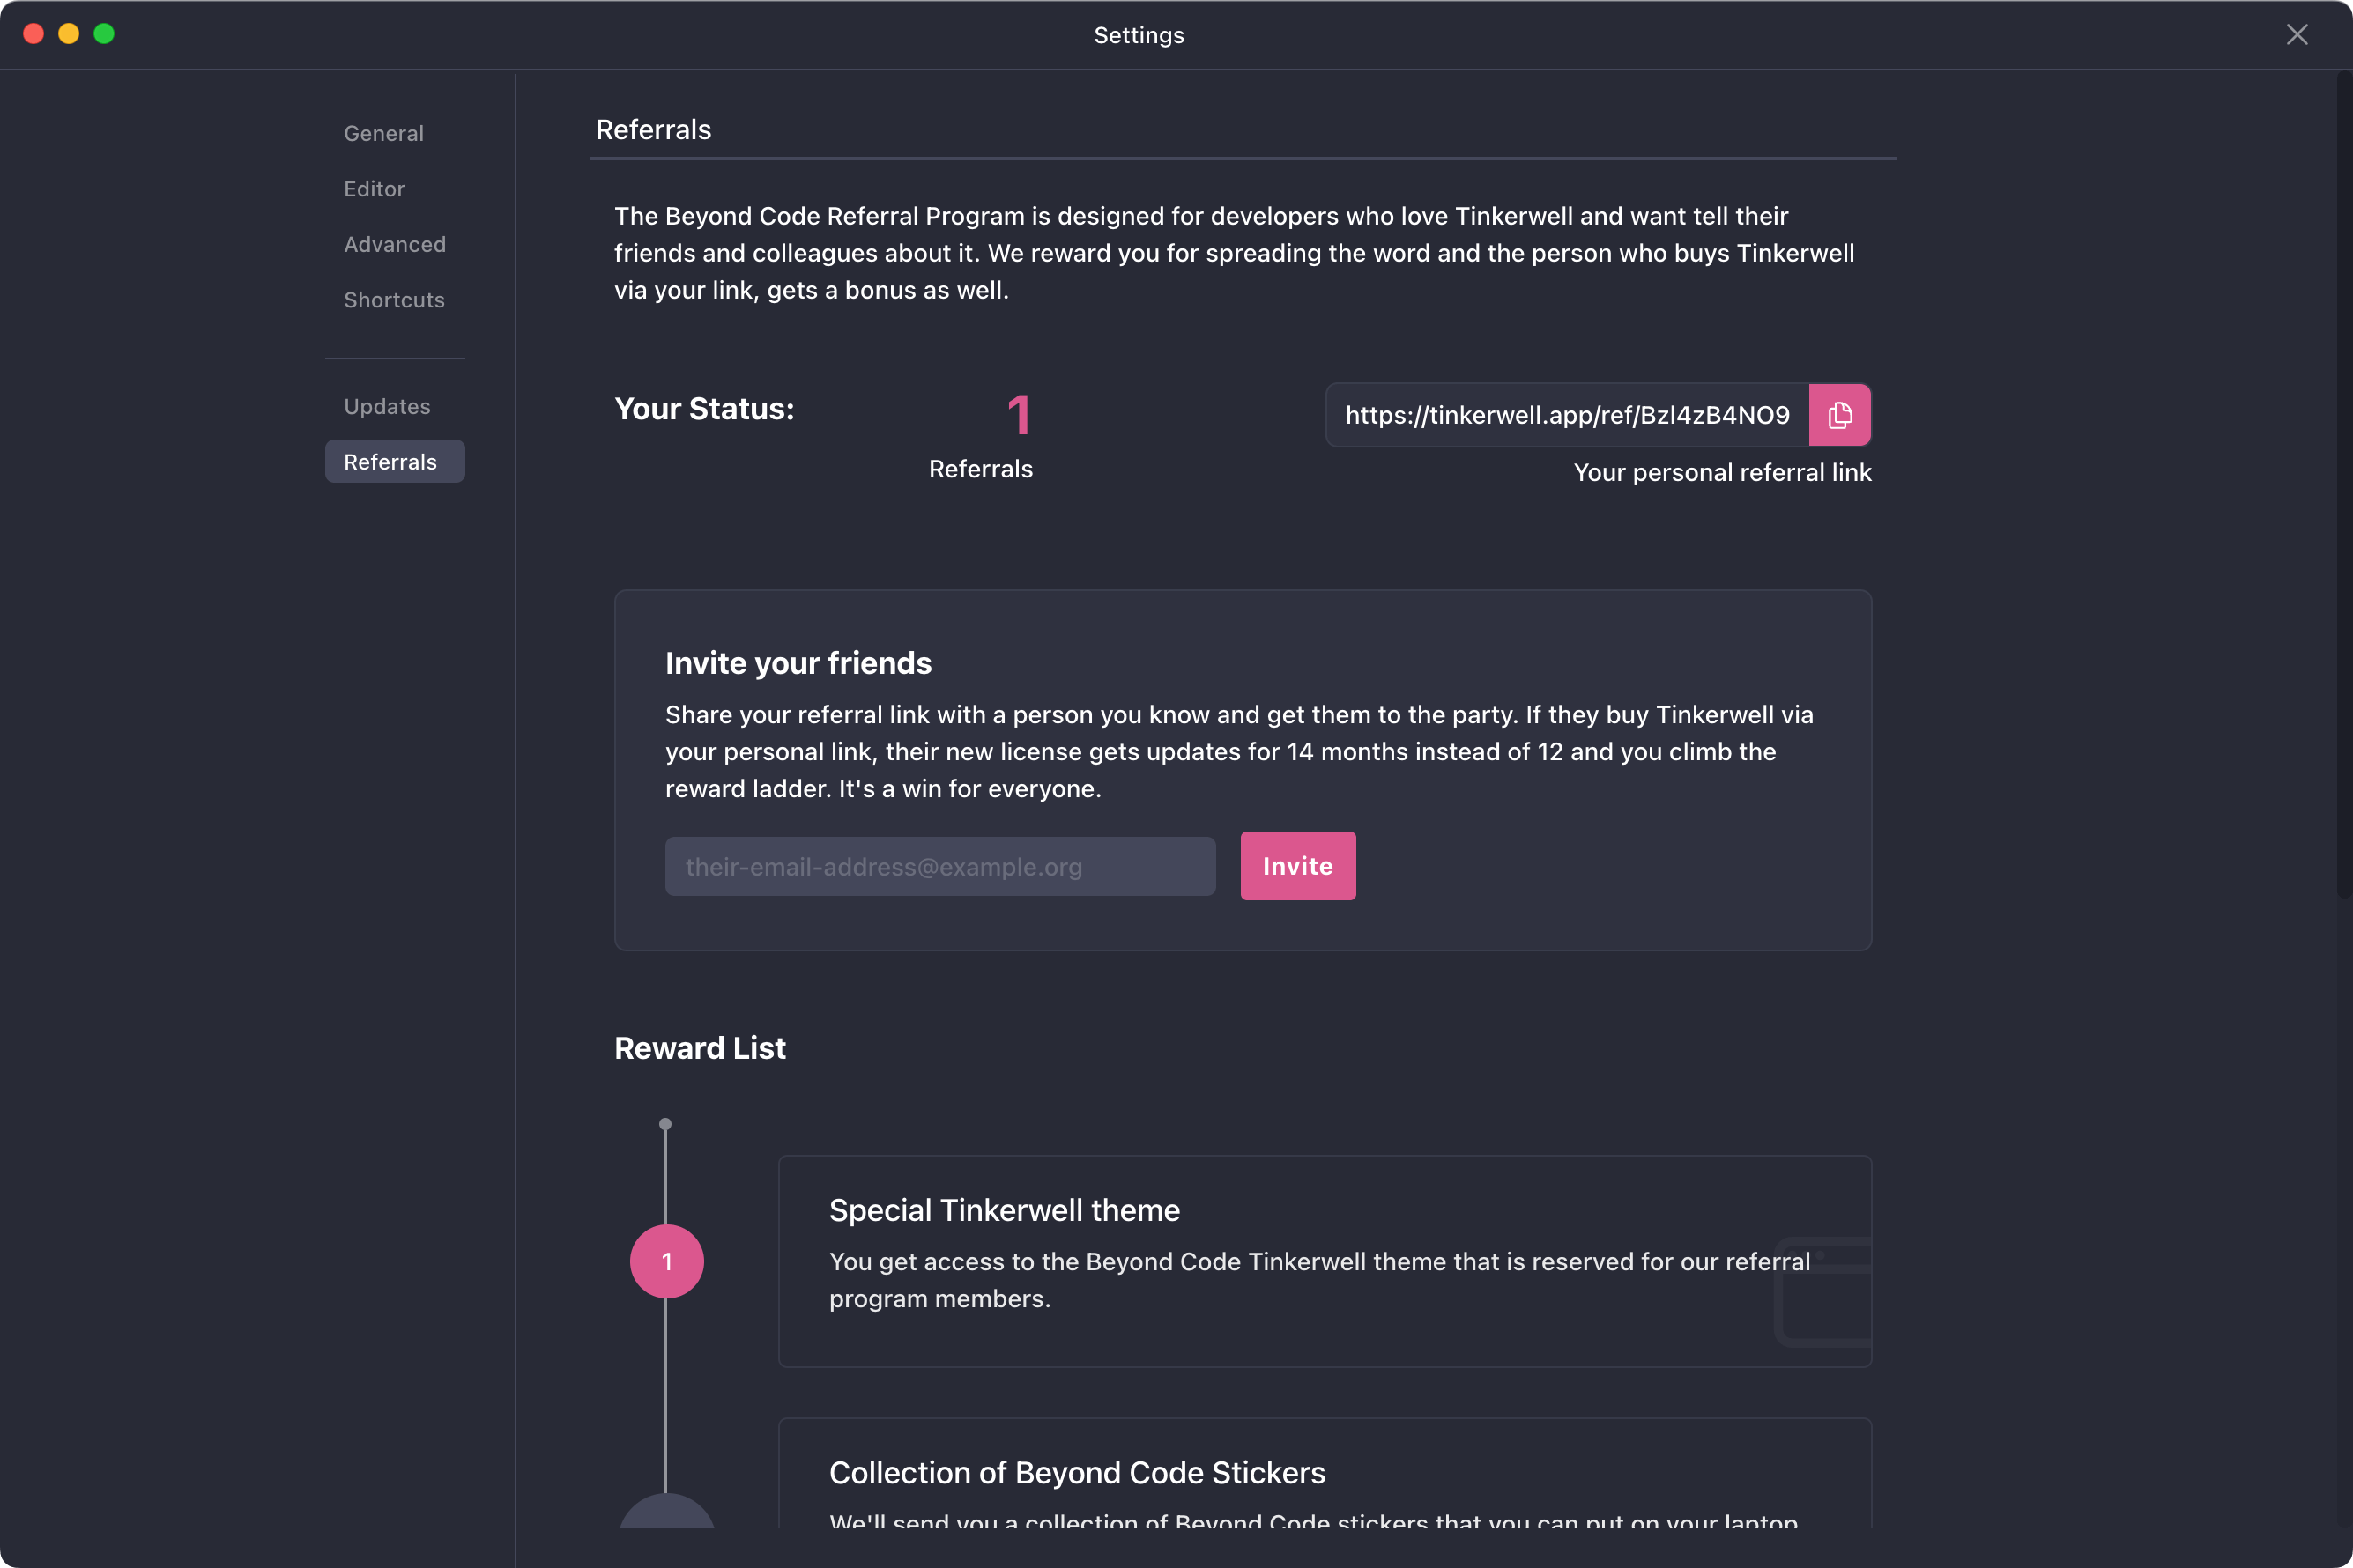This screenshot has height=1568, width=2353.
Task: Click the green fullscreen window button
Action: click(104, 34)
